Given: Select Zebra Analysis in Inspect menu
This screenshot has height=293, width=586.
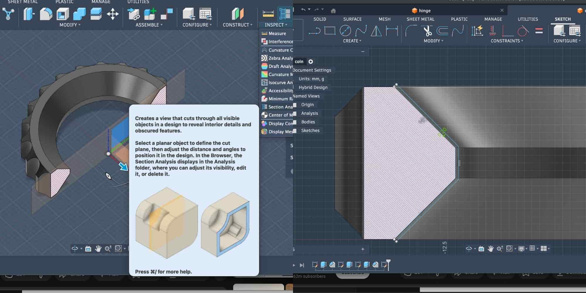Looking at the screenshot, I should pos(277,58).
